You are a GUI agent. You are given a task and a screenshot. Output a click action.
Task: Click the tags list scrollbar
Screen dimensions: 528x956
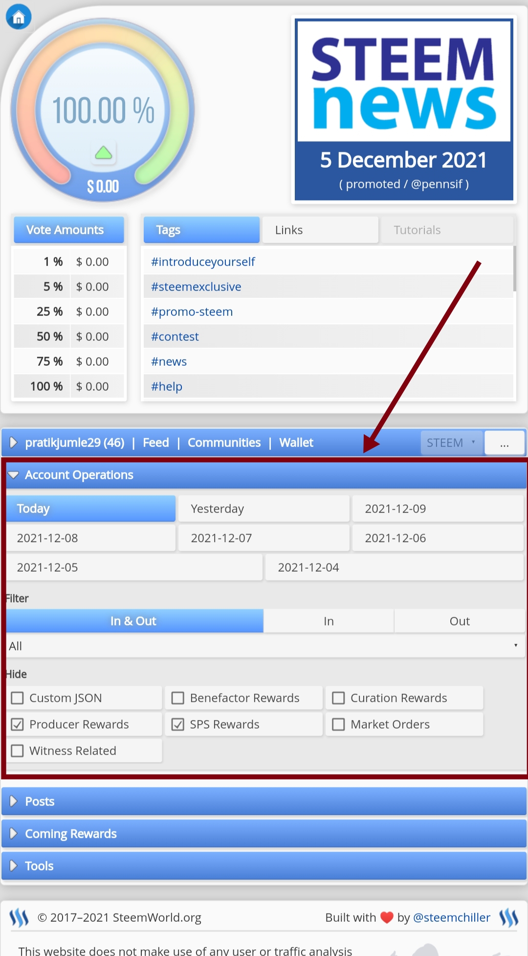tap(515, 269)
